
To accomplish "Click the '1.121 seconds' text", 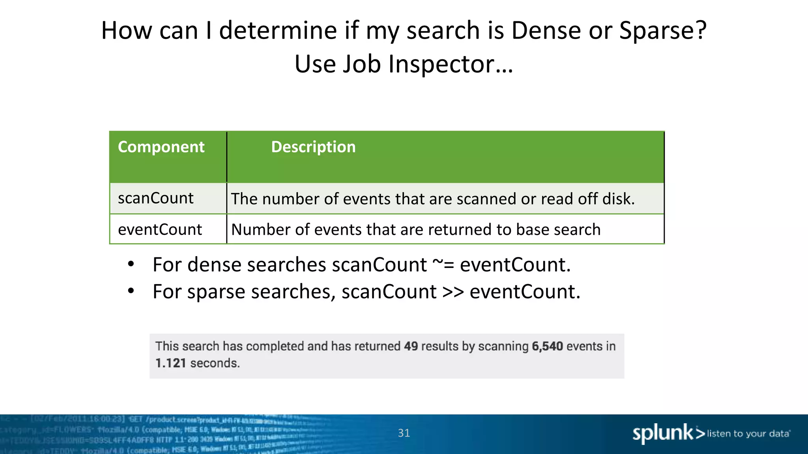I will [197, 363].
